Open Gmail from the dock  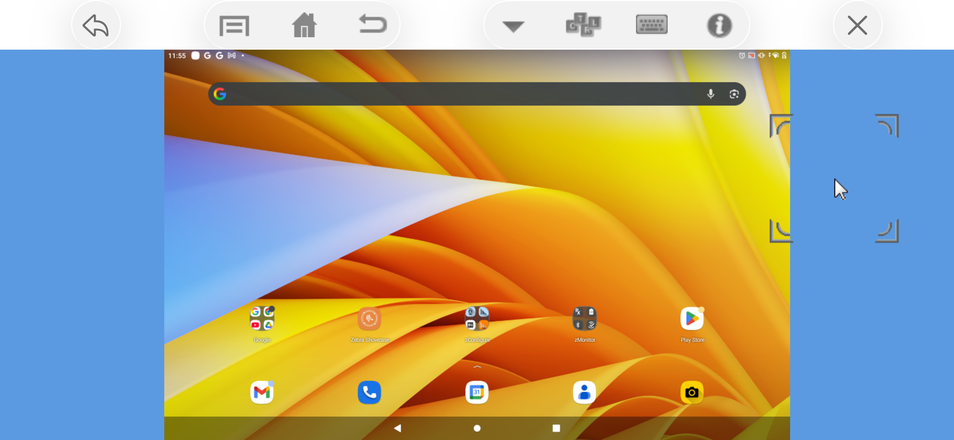tap(262, 392)
